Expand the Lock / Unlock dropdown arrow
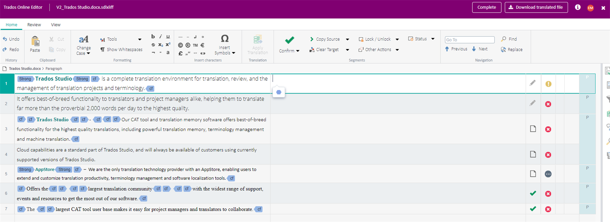Viewport: 610px width, 222px height. tap(397, 39)
